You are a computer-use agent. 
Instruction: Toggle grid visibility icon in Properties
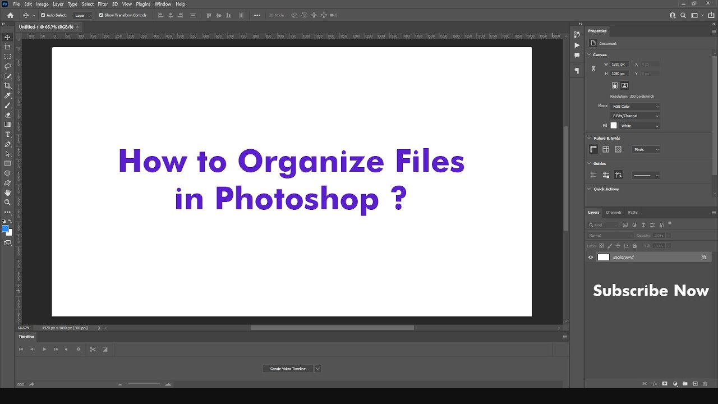click(606, 149)
